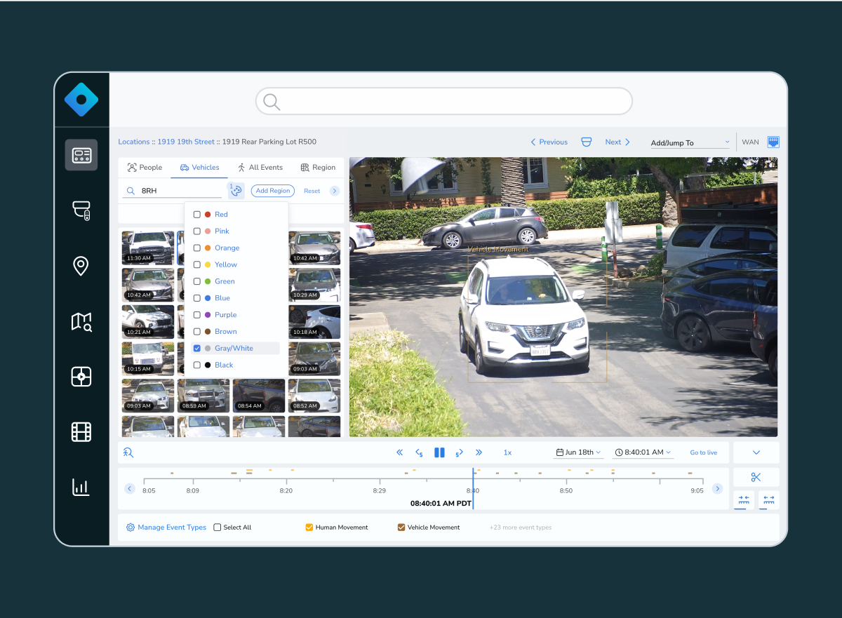Viewport: 842px width, 618px height.
Task: Check the Red color checkbox
Action: click(x=197, y=215)
